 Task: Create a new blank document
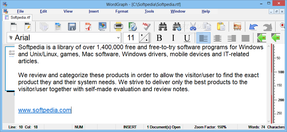(x=14, y=27)
